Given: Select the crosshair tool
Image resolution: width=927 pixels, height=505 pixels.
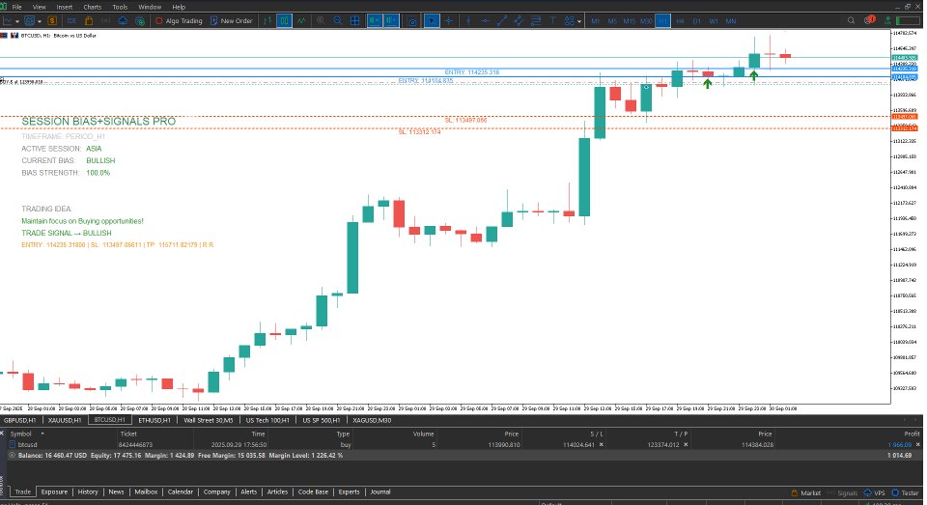Looking at the screenshot, I should tap(449, 20).
